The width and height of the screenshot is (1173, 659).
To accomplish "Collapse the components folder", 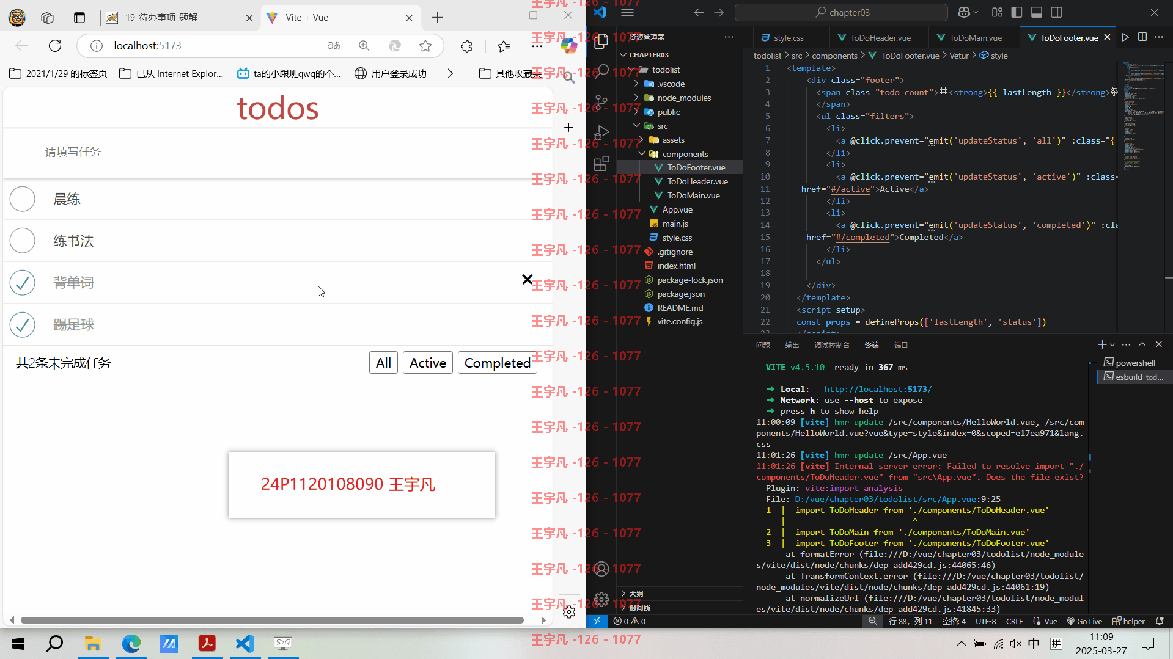I will (641, 154).
